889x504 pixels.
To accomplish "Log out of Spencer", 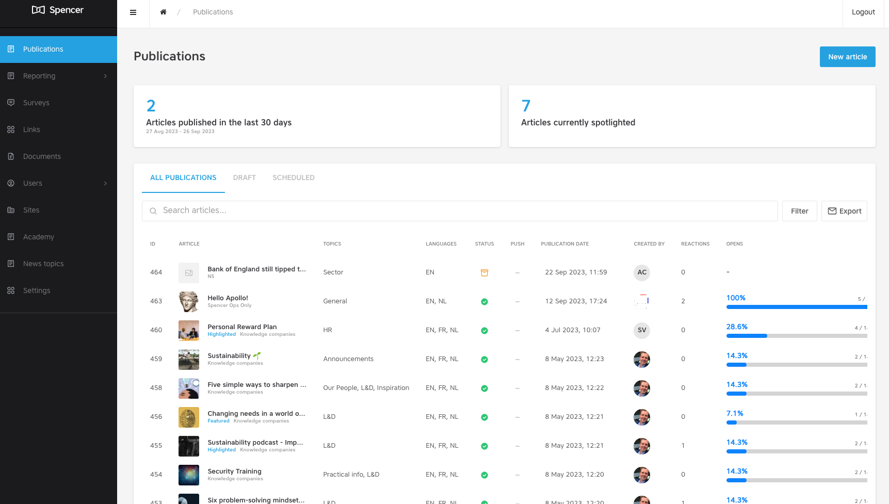I will (x=863, y=12).
